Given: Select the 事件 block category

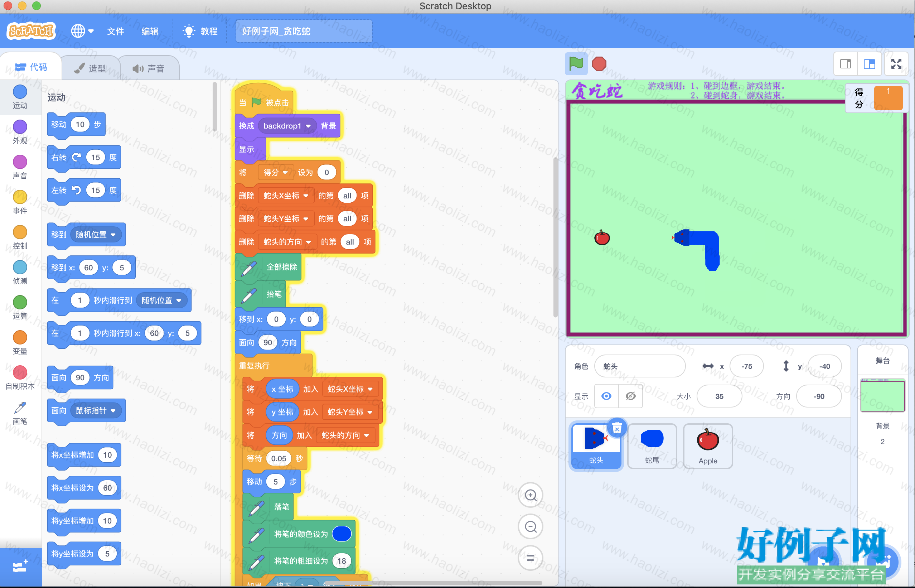Looking at the screenshot, I should (x=20, y=202).
